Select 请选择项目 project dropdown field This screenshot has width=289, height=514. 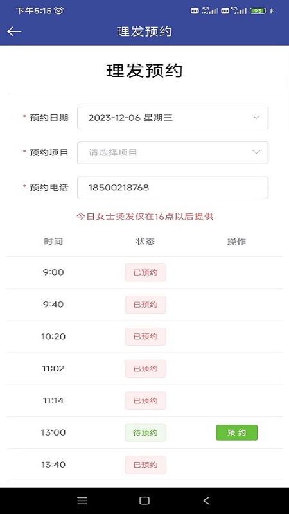[173, 152]
